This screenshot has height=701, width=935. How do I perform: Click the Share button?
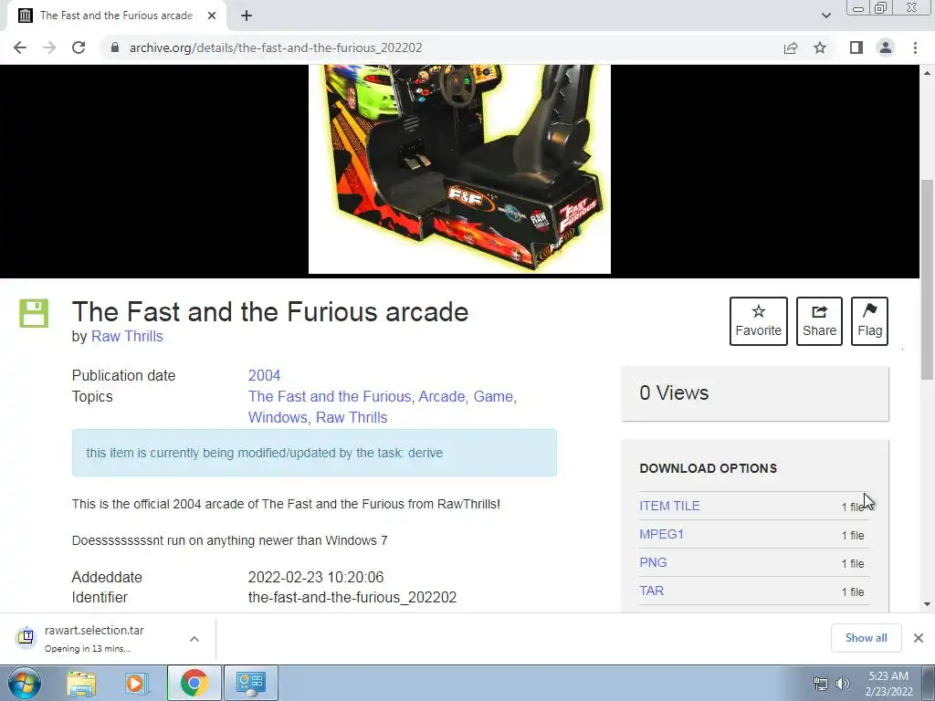819,321
